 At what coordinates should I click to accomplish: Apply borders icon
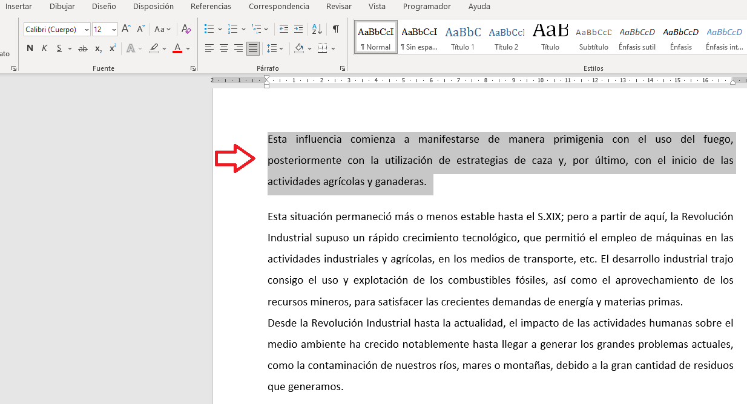[322, 48]
